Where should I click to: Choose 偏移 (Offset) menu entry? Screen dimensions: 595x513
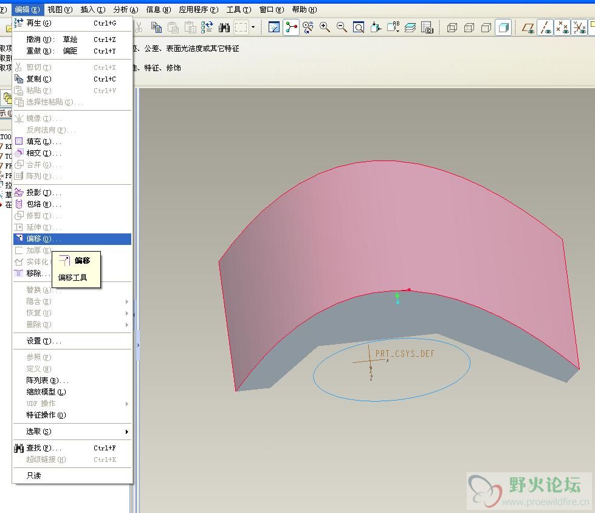point(72,239)
